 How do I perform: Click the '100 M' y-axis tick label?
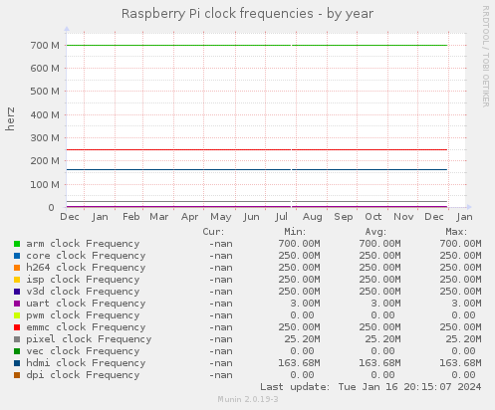45,185
